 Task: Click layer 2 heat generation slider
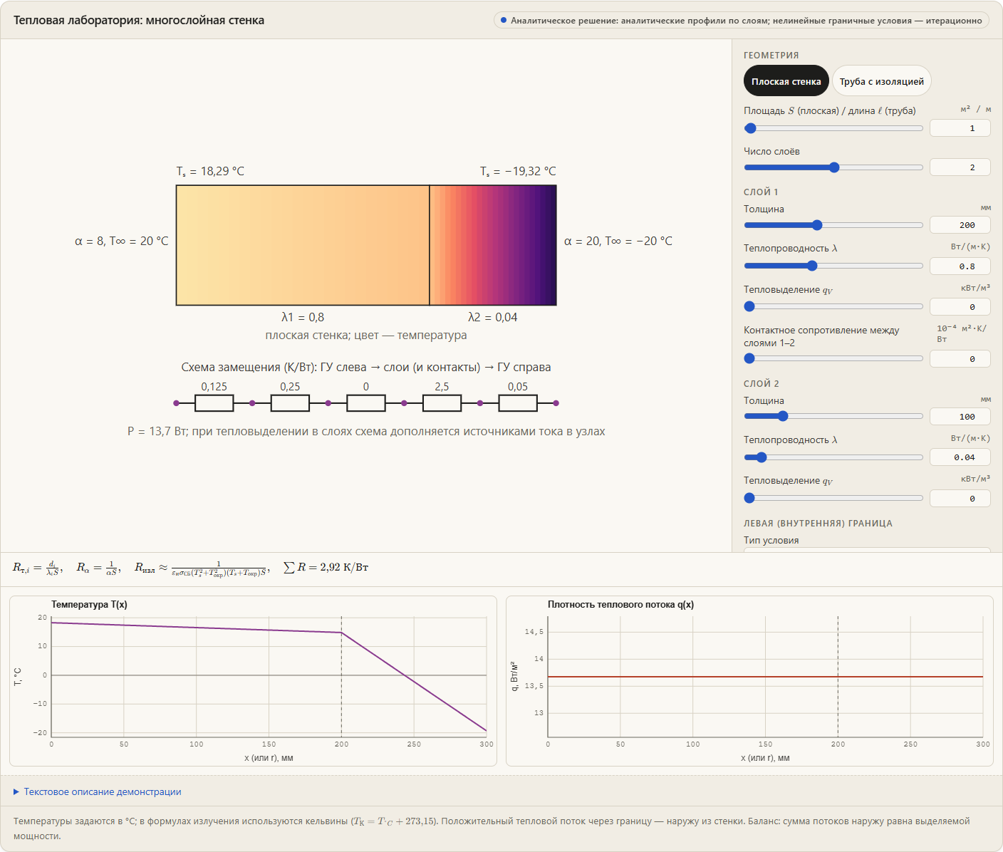(x=833, y=498)
